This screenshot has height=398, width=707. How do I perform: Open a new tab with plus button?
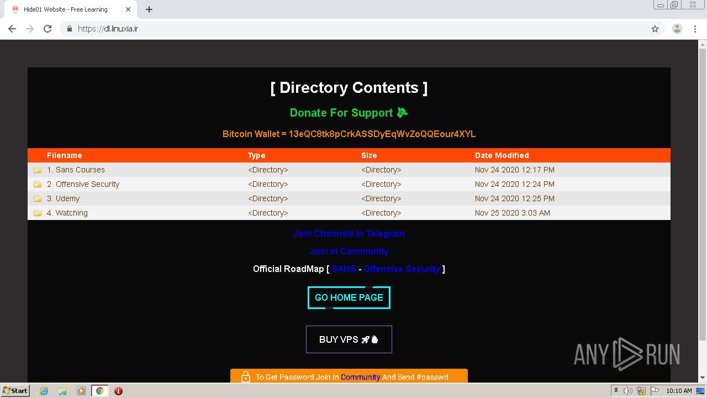tap(149, 9)
